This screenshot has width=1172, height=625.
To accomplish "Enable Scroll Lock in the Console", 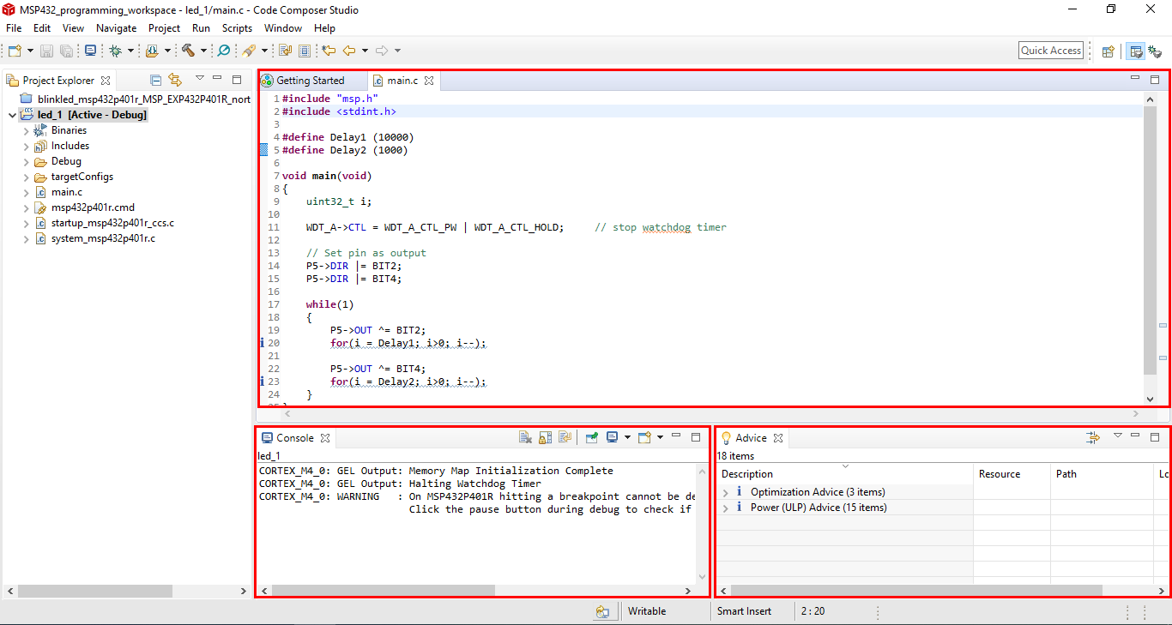I will click(546, 436).
